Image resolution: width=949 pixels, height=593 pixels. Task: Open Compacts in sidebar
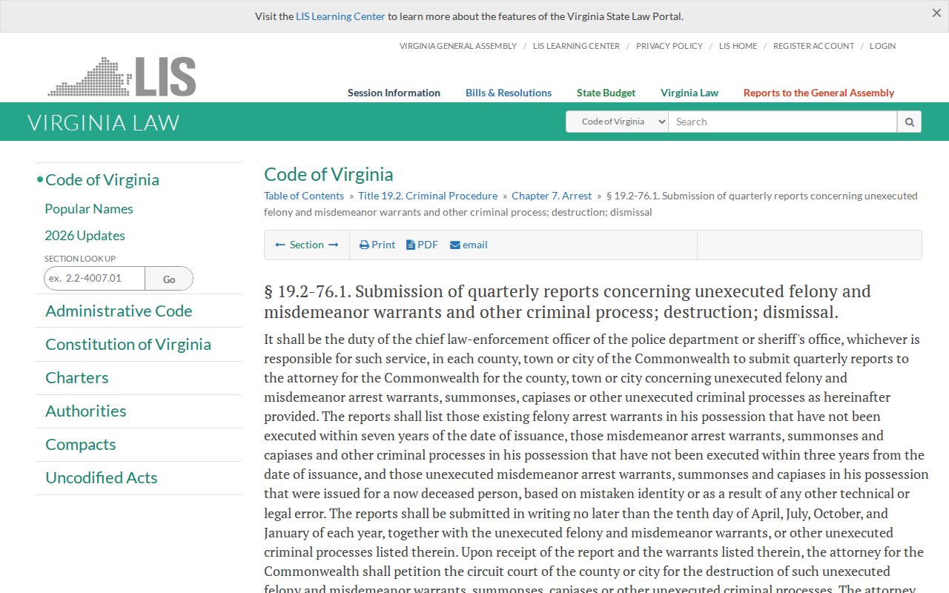pos(81,445)
